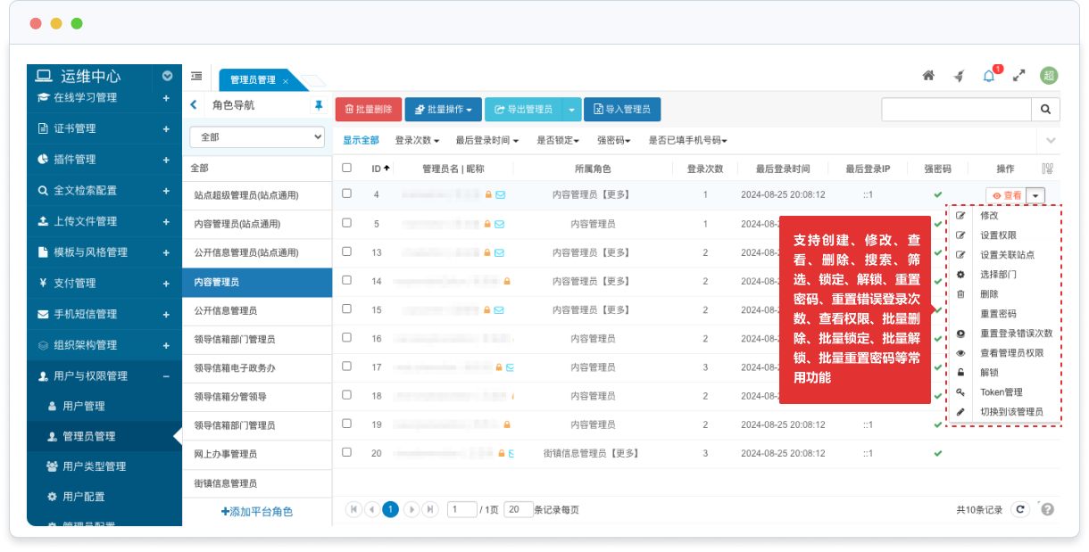
Task: Open the 全部 role filter dropdown
Action: (x=257, y=137)
